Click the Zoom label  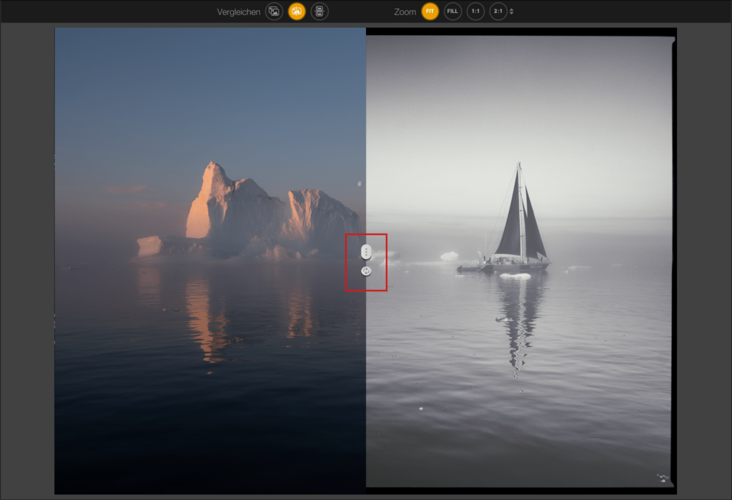coord(405,12)
